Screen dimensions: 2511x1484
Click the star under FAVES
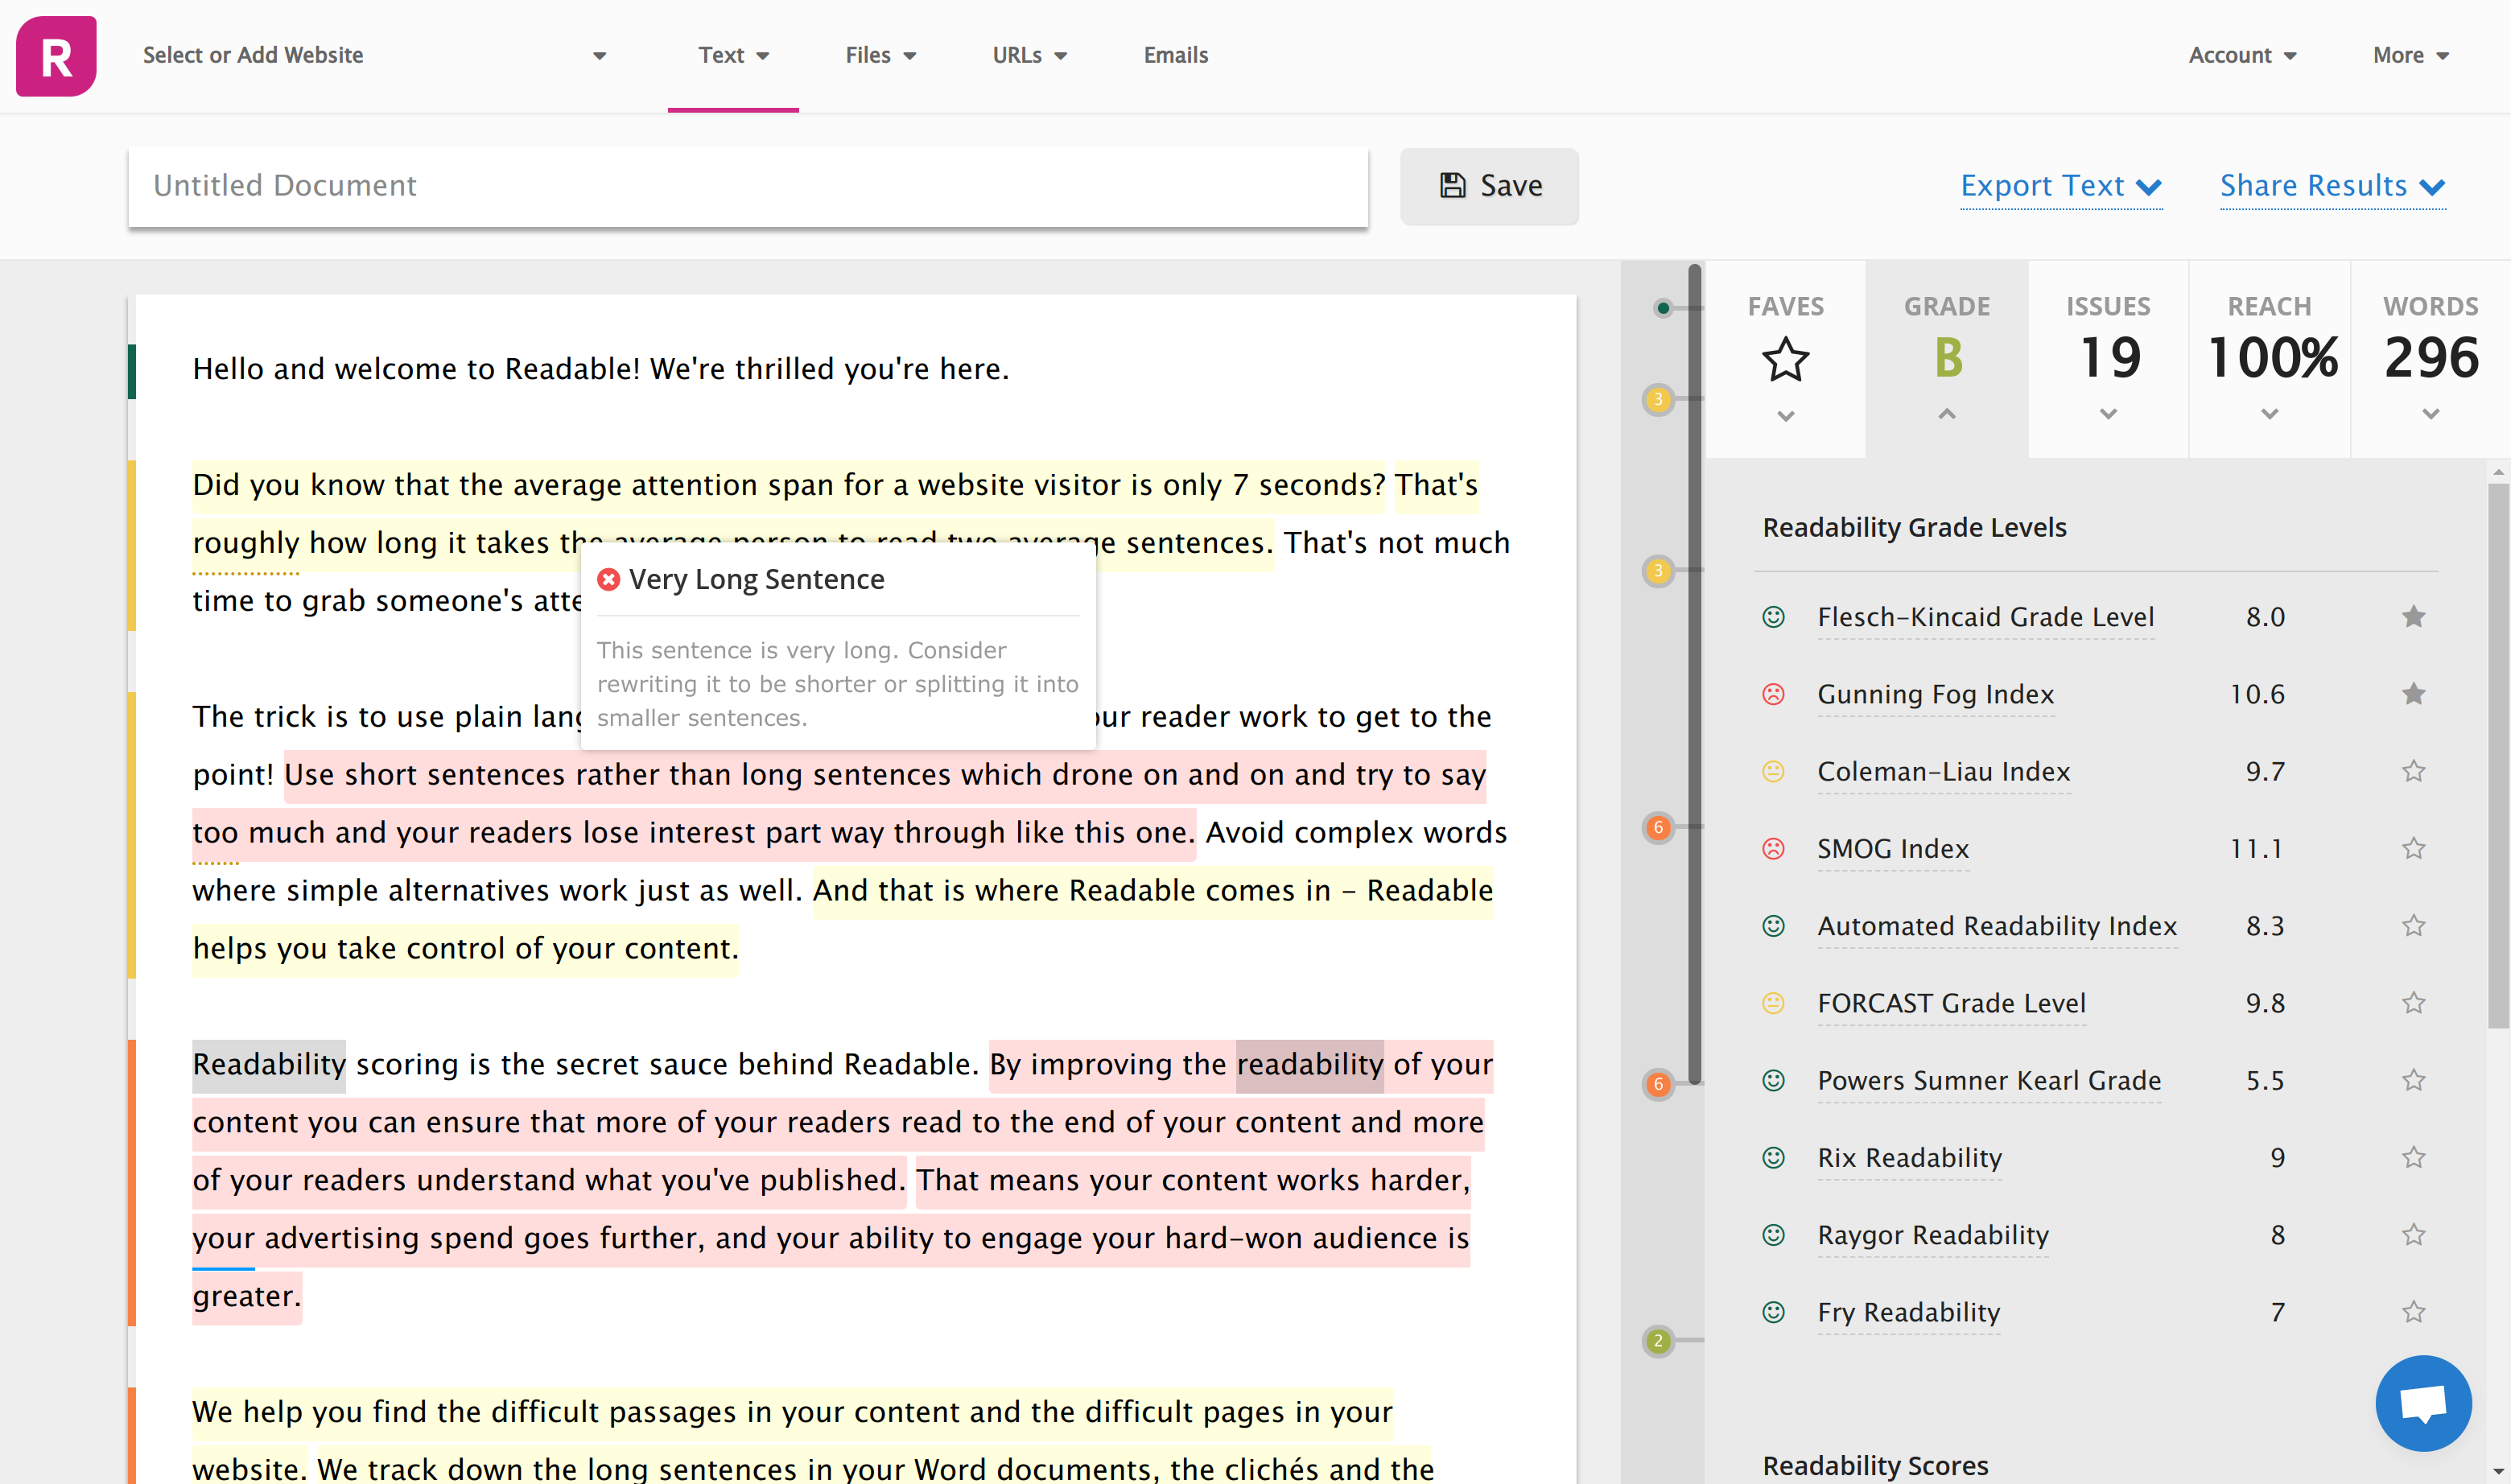1786,357
